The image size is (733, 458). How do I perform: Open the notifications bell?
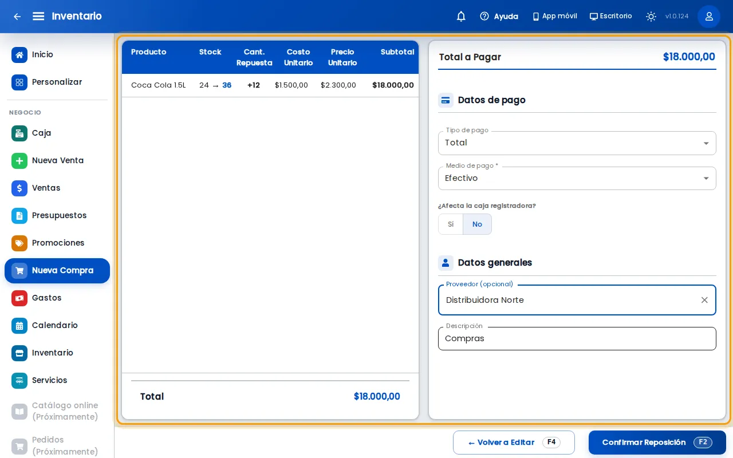click(x=461, y=17)
